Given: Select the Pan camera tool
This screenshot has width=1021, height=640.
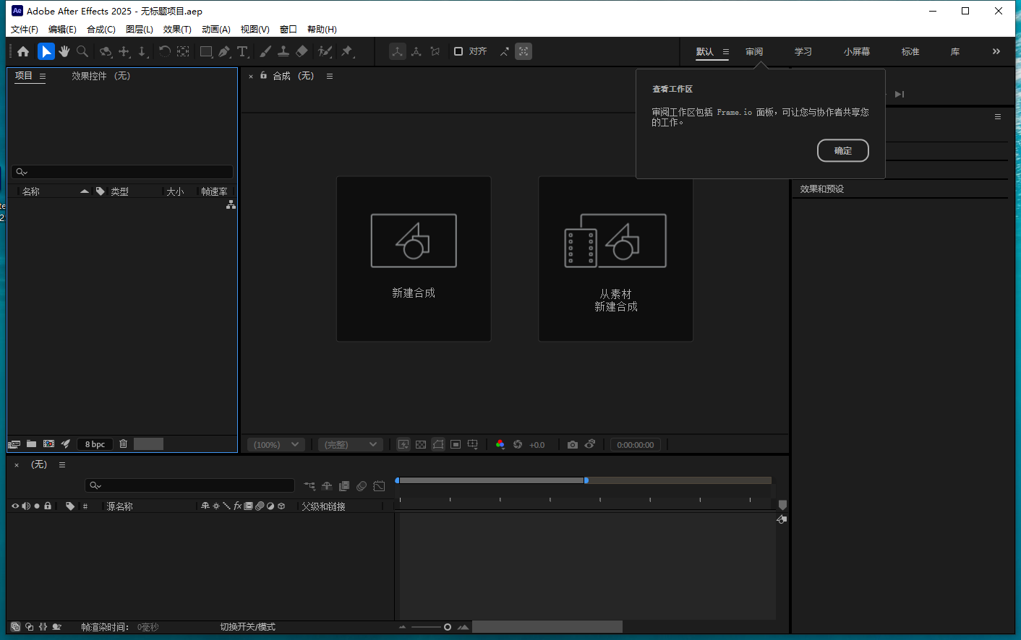Looking at the screenshot, I should pos(124,51).
